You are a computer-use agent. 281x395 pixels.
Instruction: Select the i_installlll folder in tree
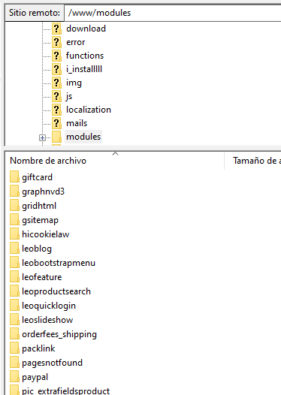(x=84, y=69)
